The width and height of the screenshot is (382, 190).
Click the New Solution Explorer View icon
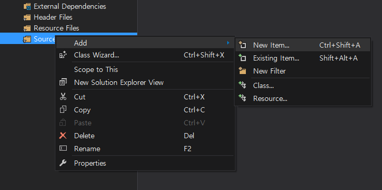pos(63,82)
